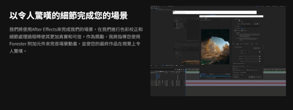
Task: Click the OK button in Export Settings
Action: 252,77
